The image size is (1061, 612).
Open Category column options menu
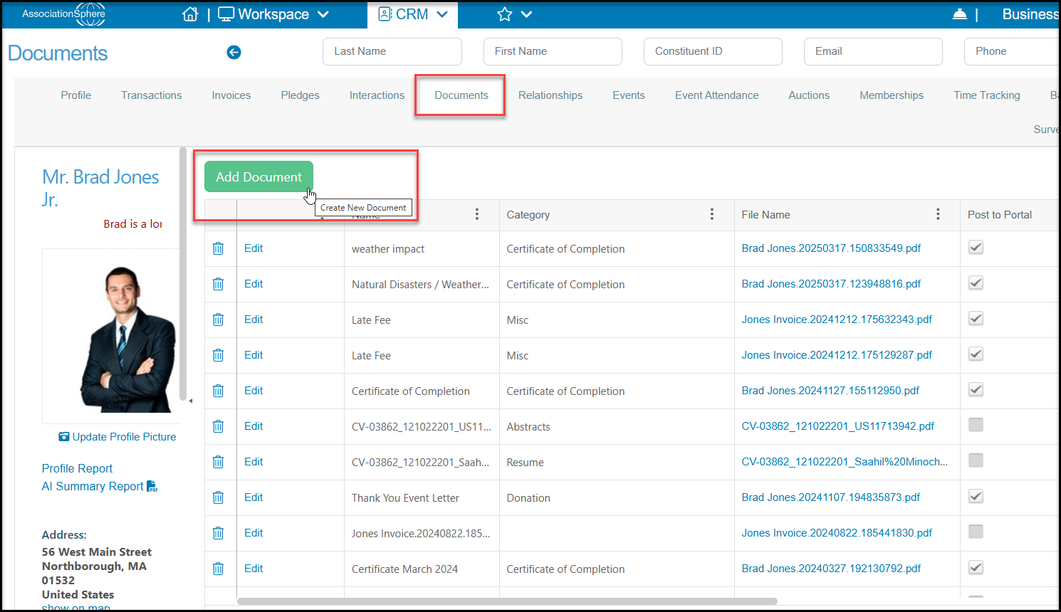point(712,214)
